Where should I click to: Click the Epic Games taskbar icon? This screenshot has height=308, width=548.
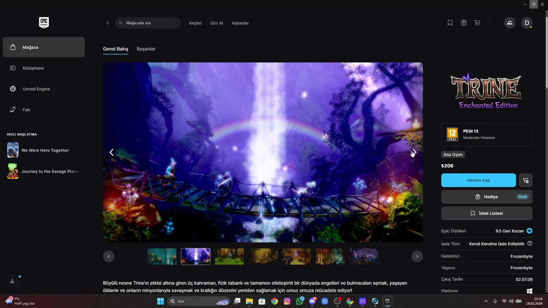pyautogui.click(x=387, y=301)
